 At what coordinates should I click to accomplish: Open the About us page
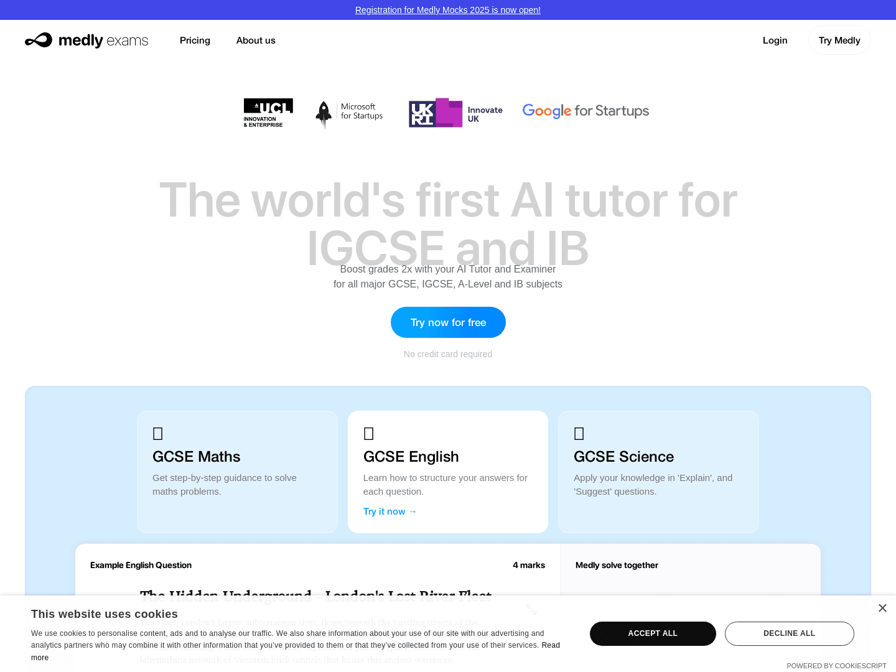[x=256, y=40]
